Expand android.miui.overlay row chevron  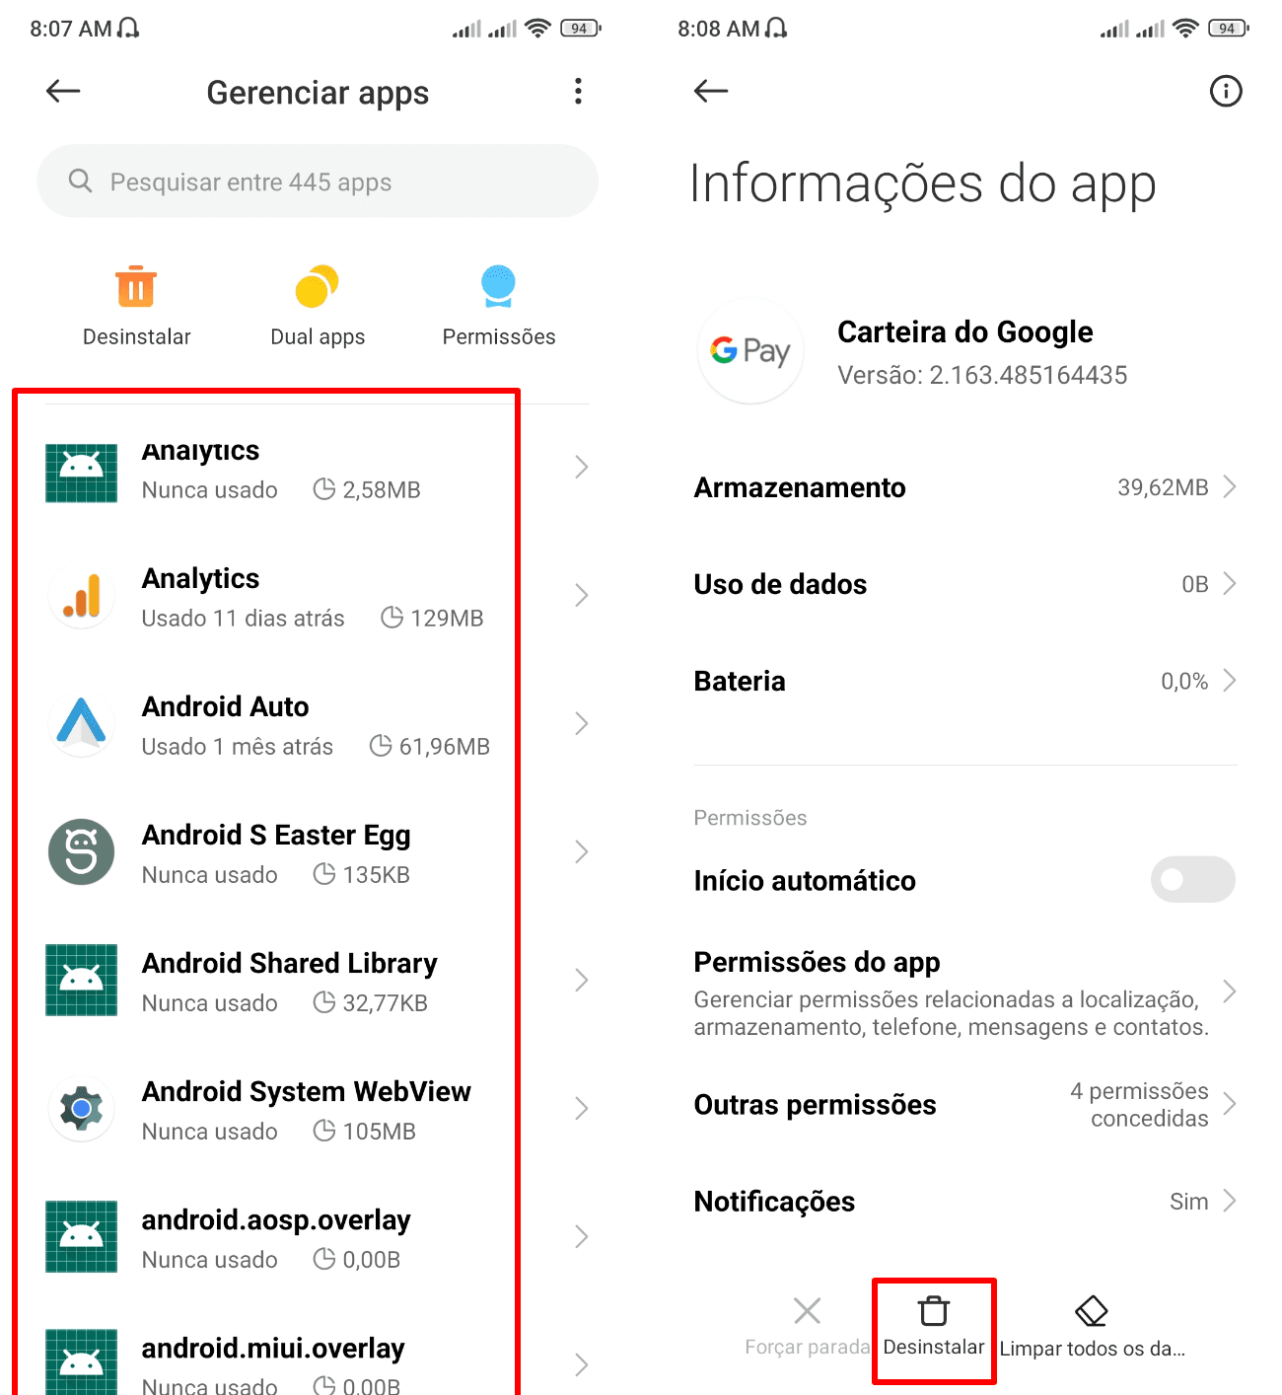tap(581, 1365)
